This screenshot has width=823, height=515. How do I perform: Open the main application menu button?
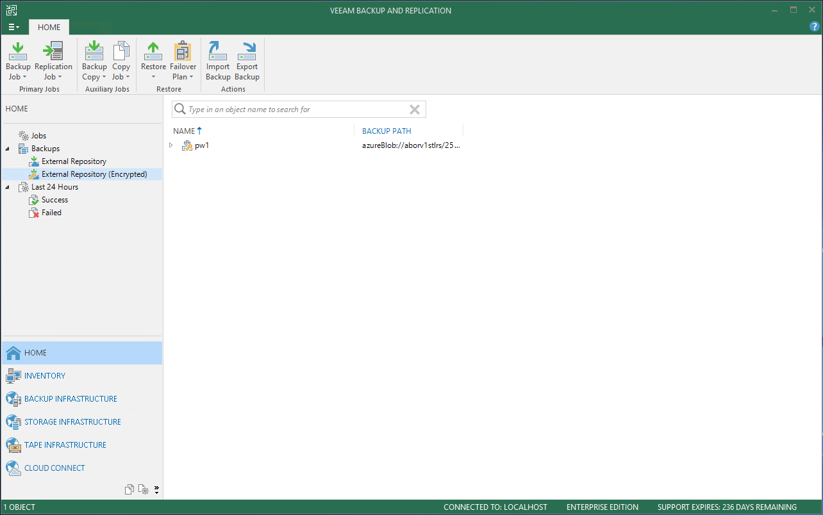coord(13,27)
